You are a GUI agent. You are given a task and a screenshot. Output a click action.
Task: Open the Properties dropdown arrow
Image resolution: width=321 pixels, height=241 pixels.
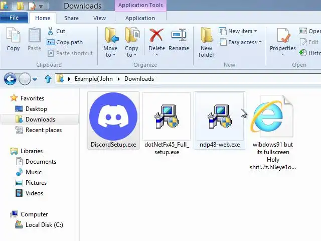(283, 55)
